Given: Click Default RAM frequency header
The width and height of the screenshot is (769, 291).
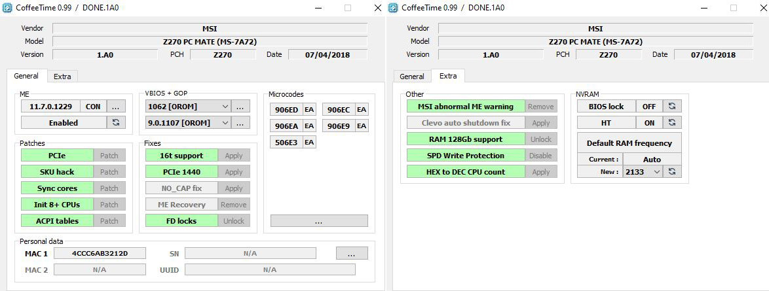Looking at the screenshot, I should [629, 143].
